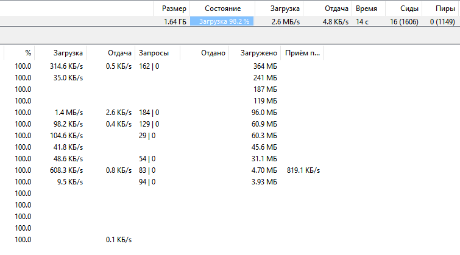
Task: Click upload value 0.1 КБ/s in last row
Action: pyautogui.click(x=119, y=240)
